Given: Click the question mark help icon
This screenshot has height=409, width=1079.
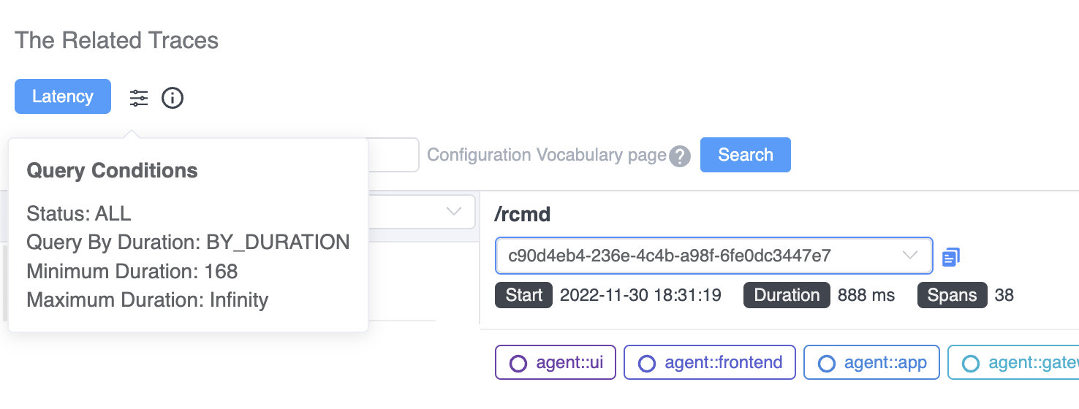Looking at the screenshot, I should click(x=681, y=156).
